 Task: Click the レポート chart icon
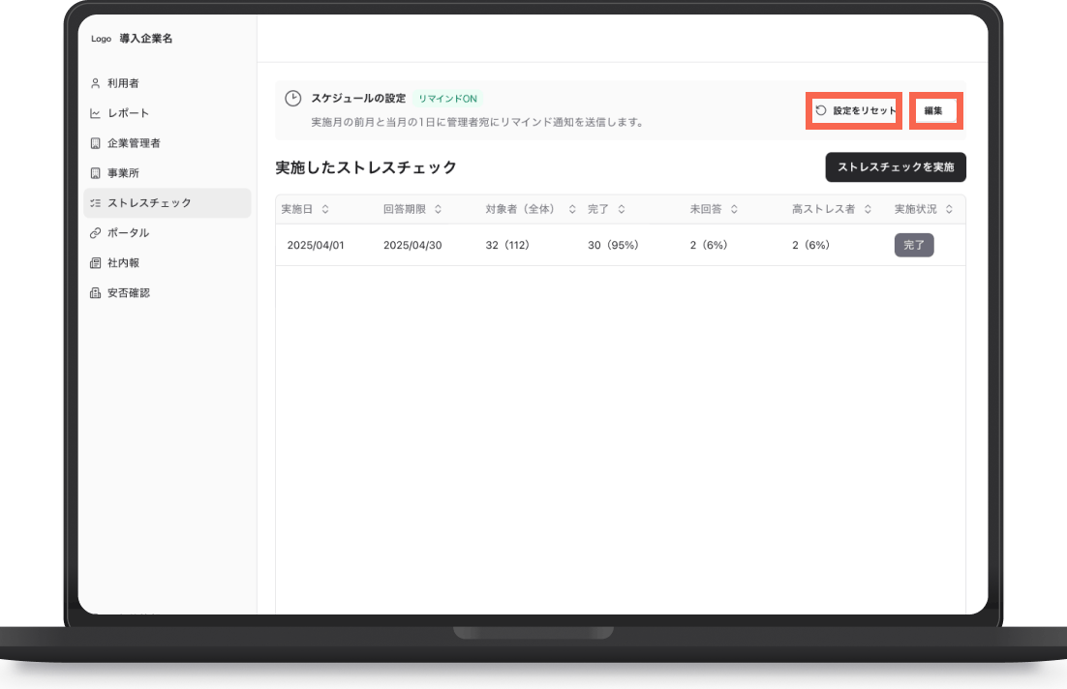[95, 113]
